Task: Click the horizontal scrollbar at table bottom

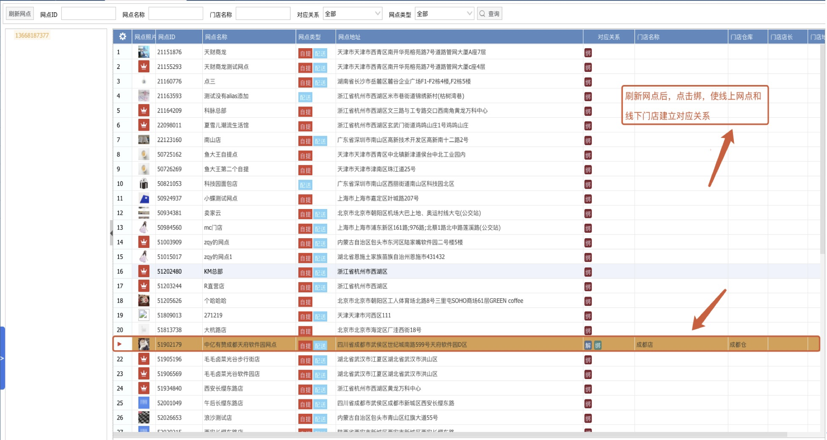Action: click(450, 434)
